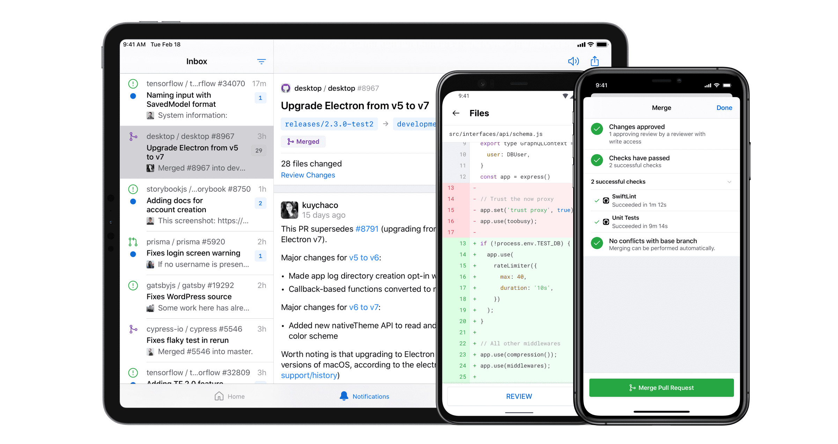Click the Home tab icon

pos(216,396)
